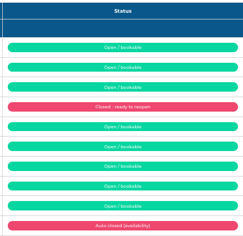Click the eighth row's Open / bookable pill

pos(123,186)
